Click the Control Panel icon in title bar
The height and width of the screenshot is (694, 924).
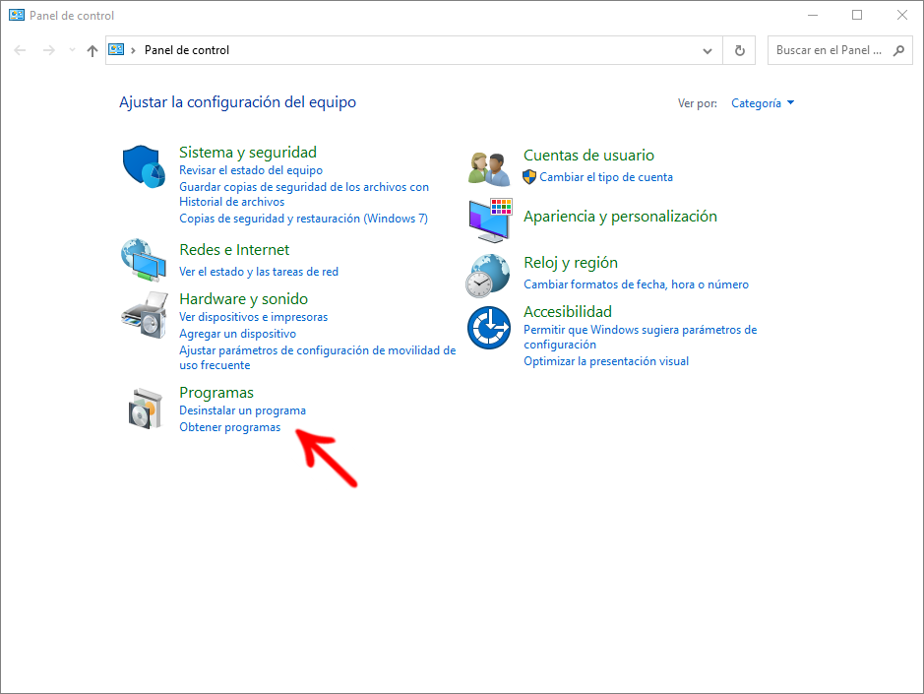click(17, 16)
